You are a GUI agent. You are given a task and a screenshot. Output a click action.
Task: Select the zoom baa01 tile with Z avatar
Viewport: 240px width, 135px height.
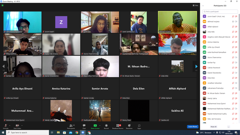point(61,22)
